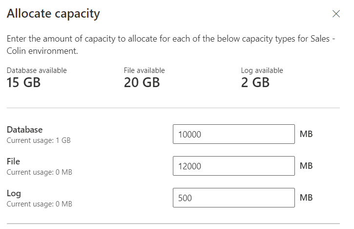Click the capacity instructions description text
Image resolution: width=354 pixels, height=229 pixels.
[171, 45]
